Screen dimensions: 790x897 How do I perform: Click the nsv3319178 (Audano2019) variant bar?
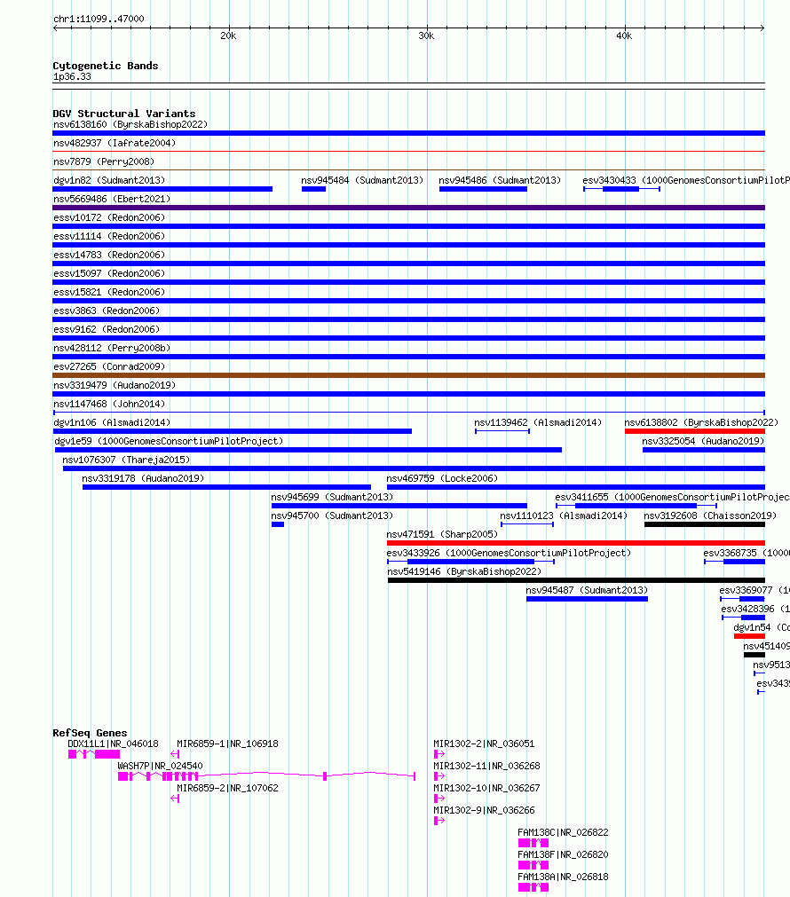[x=226, y=487]
